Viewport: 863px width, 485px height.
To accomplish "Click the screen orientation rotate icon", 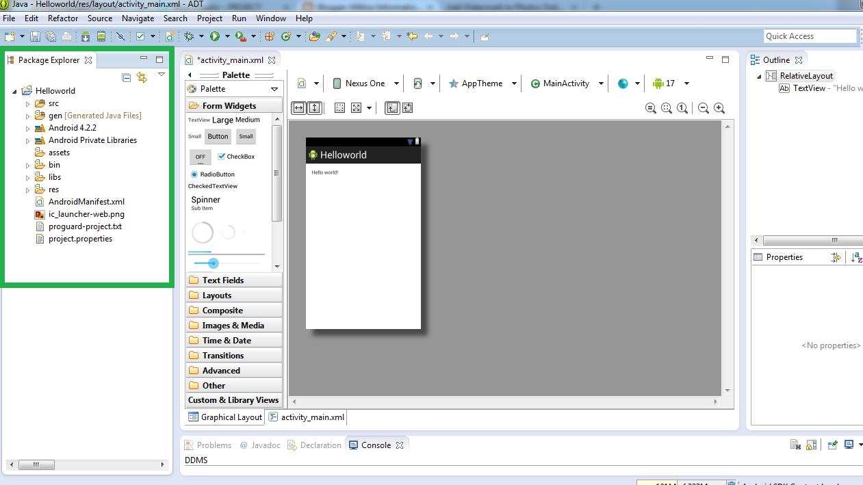I will point(417,83).
